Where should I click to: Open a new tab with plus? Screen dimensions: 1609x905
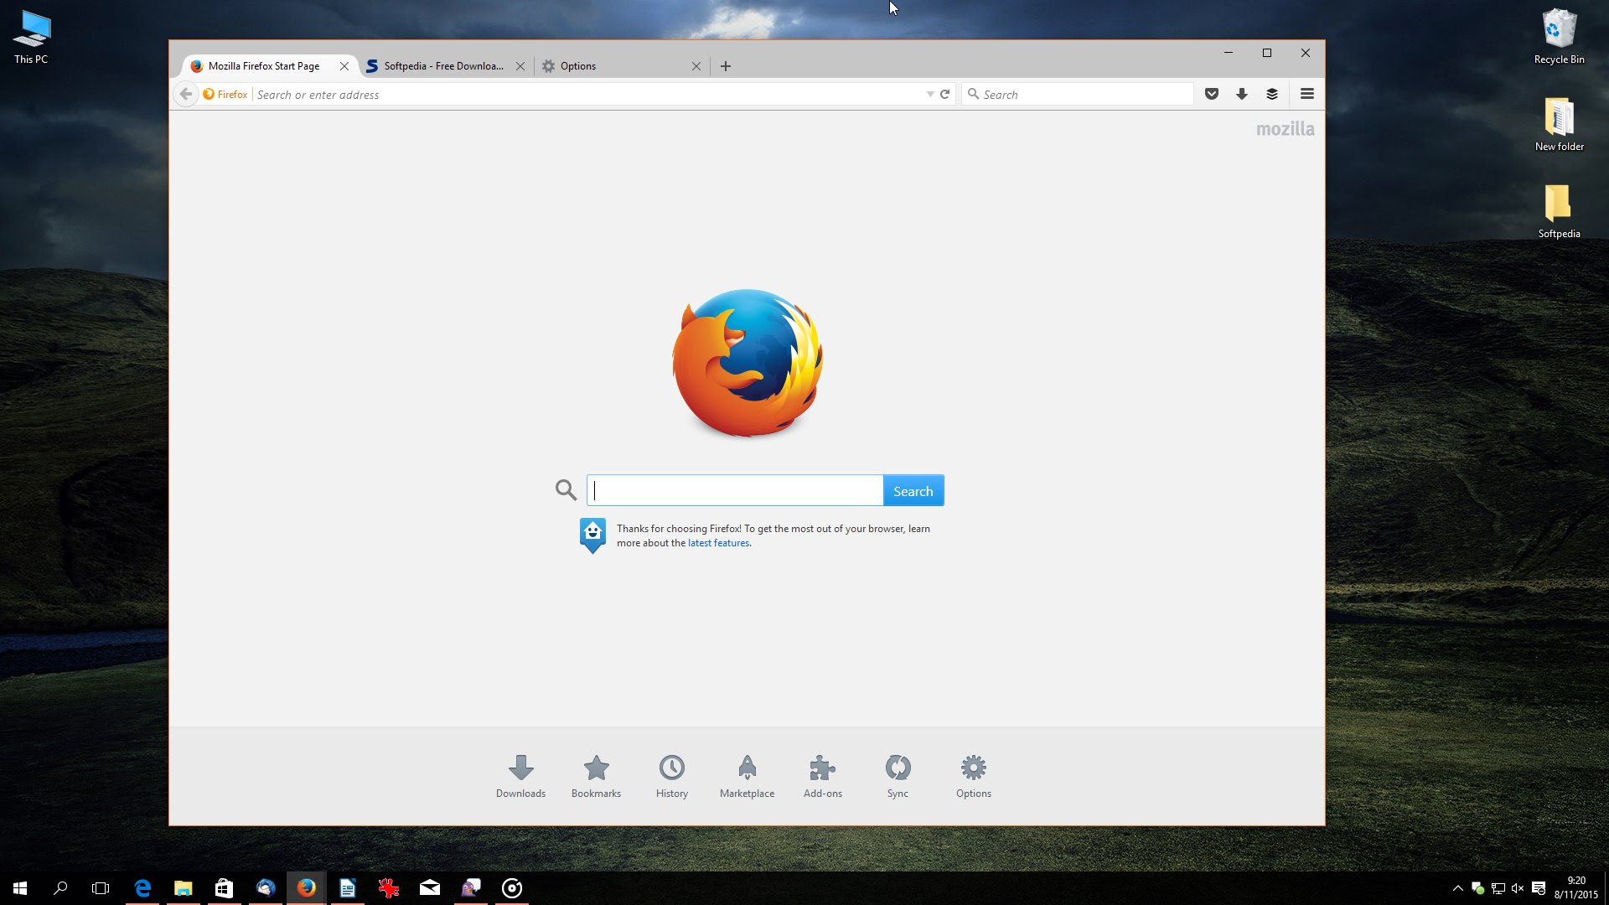click(x=726, y=66)
